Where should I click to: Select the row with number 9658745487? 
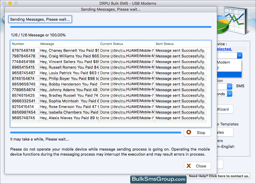[x=109, y=73]
